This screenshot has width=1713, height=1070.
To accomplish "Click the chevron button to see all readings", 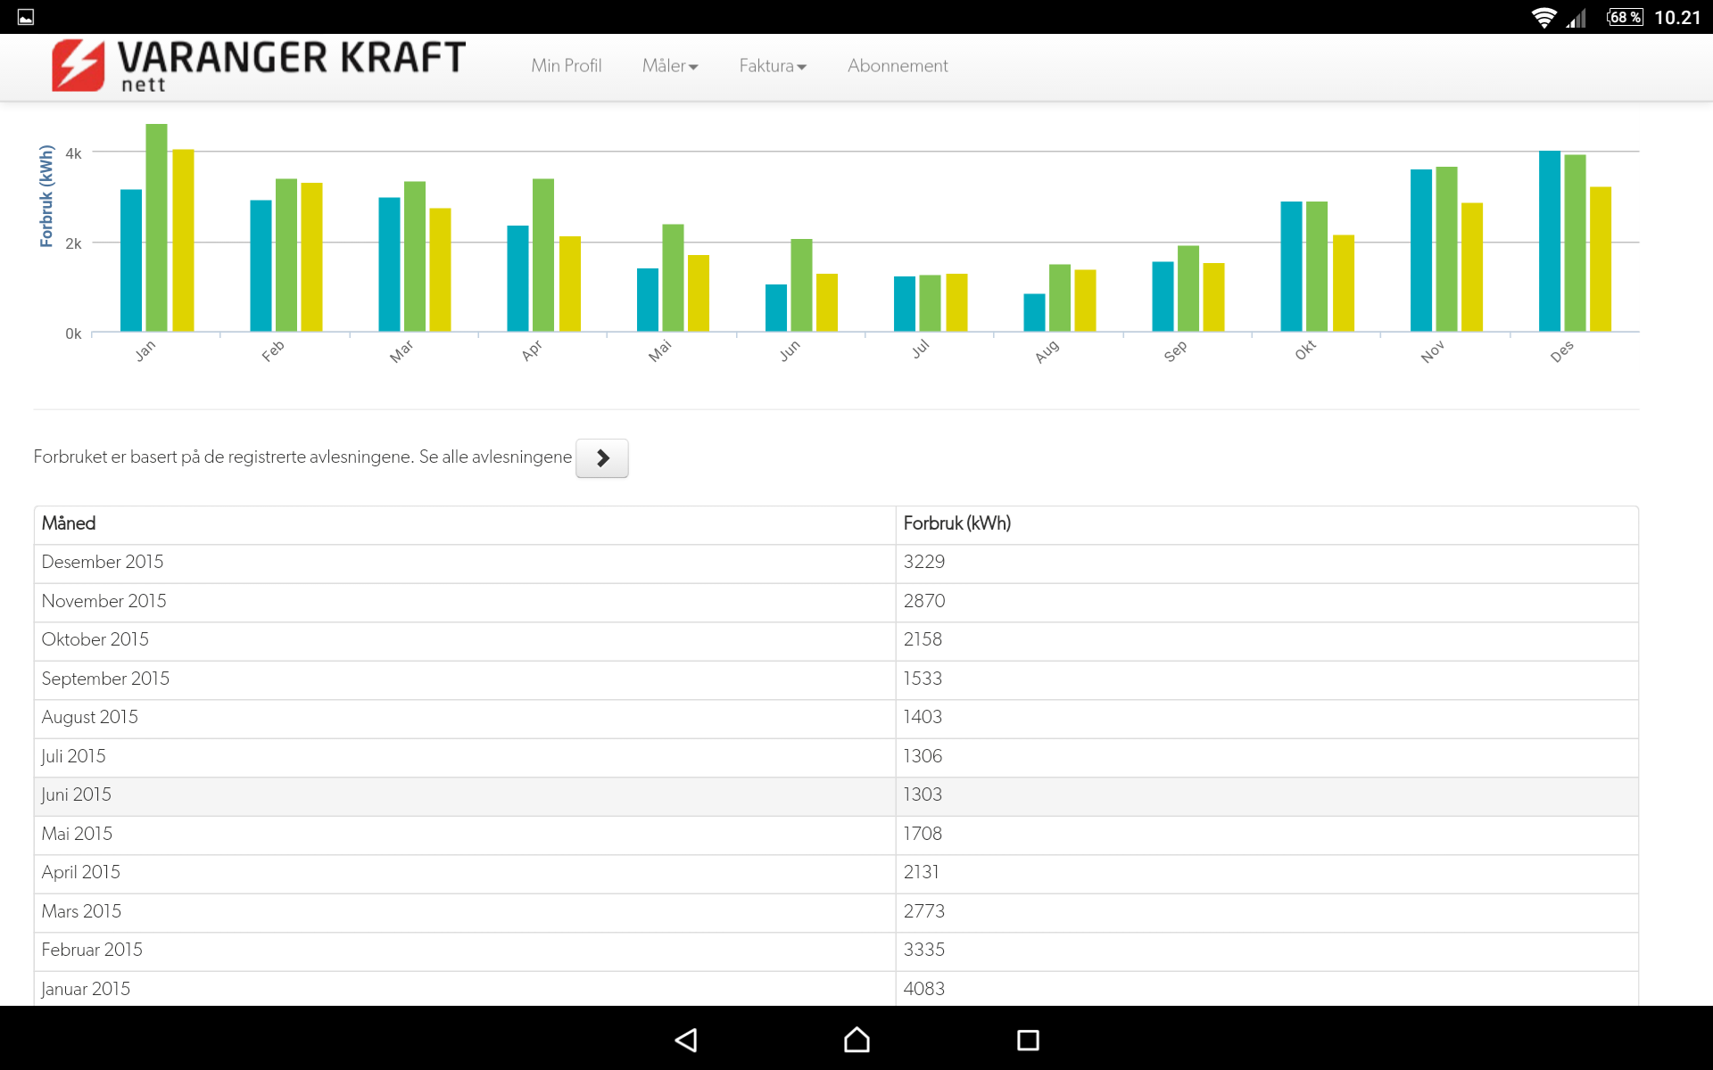I will [601, 458].
